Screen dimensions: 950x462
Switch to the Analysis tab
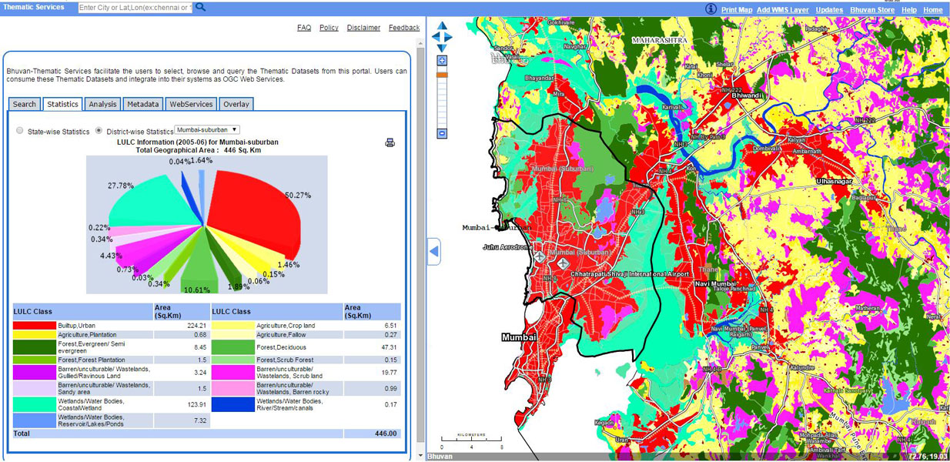pos(102,104)
